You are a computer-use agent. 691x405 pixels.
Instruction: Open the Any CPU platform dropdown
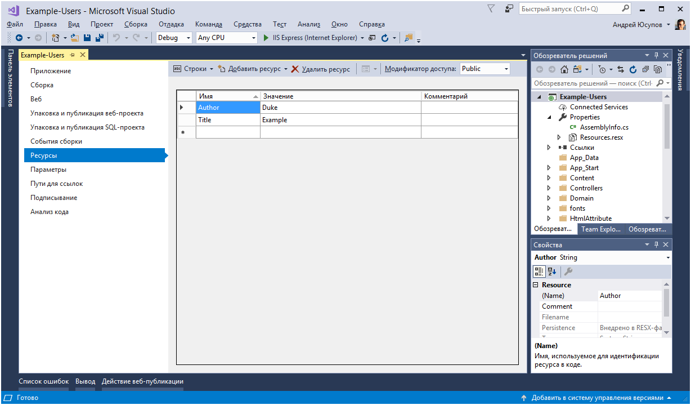click(227, 38)
